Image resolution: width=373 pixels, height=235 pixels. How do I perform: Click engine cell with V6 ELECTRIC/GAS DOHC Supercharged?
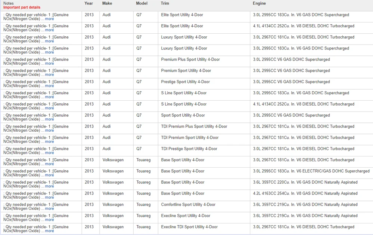click(311, 171)
